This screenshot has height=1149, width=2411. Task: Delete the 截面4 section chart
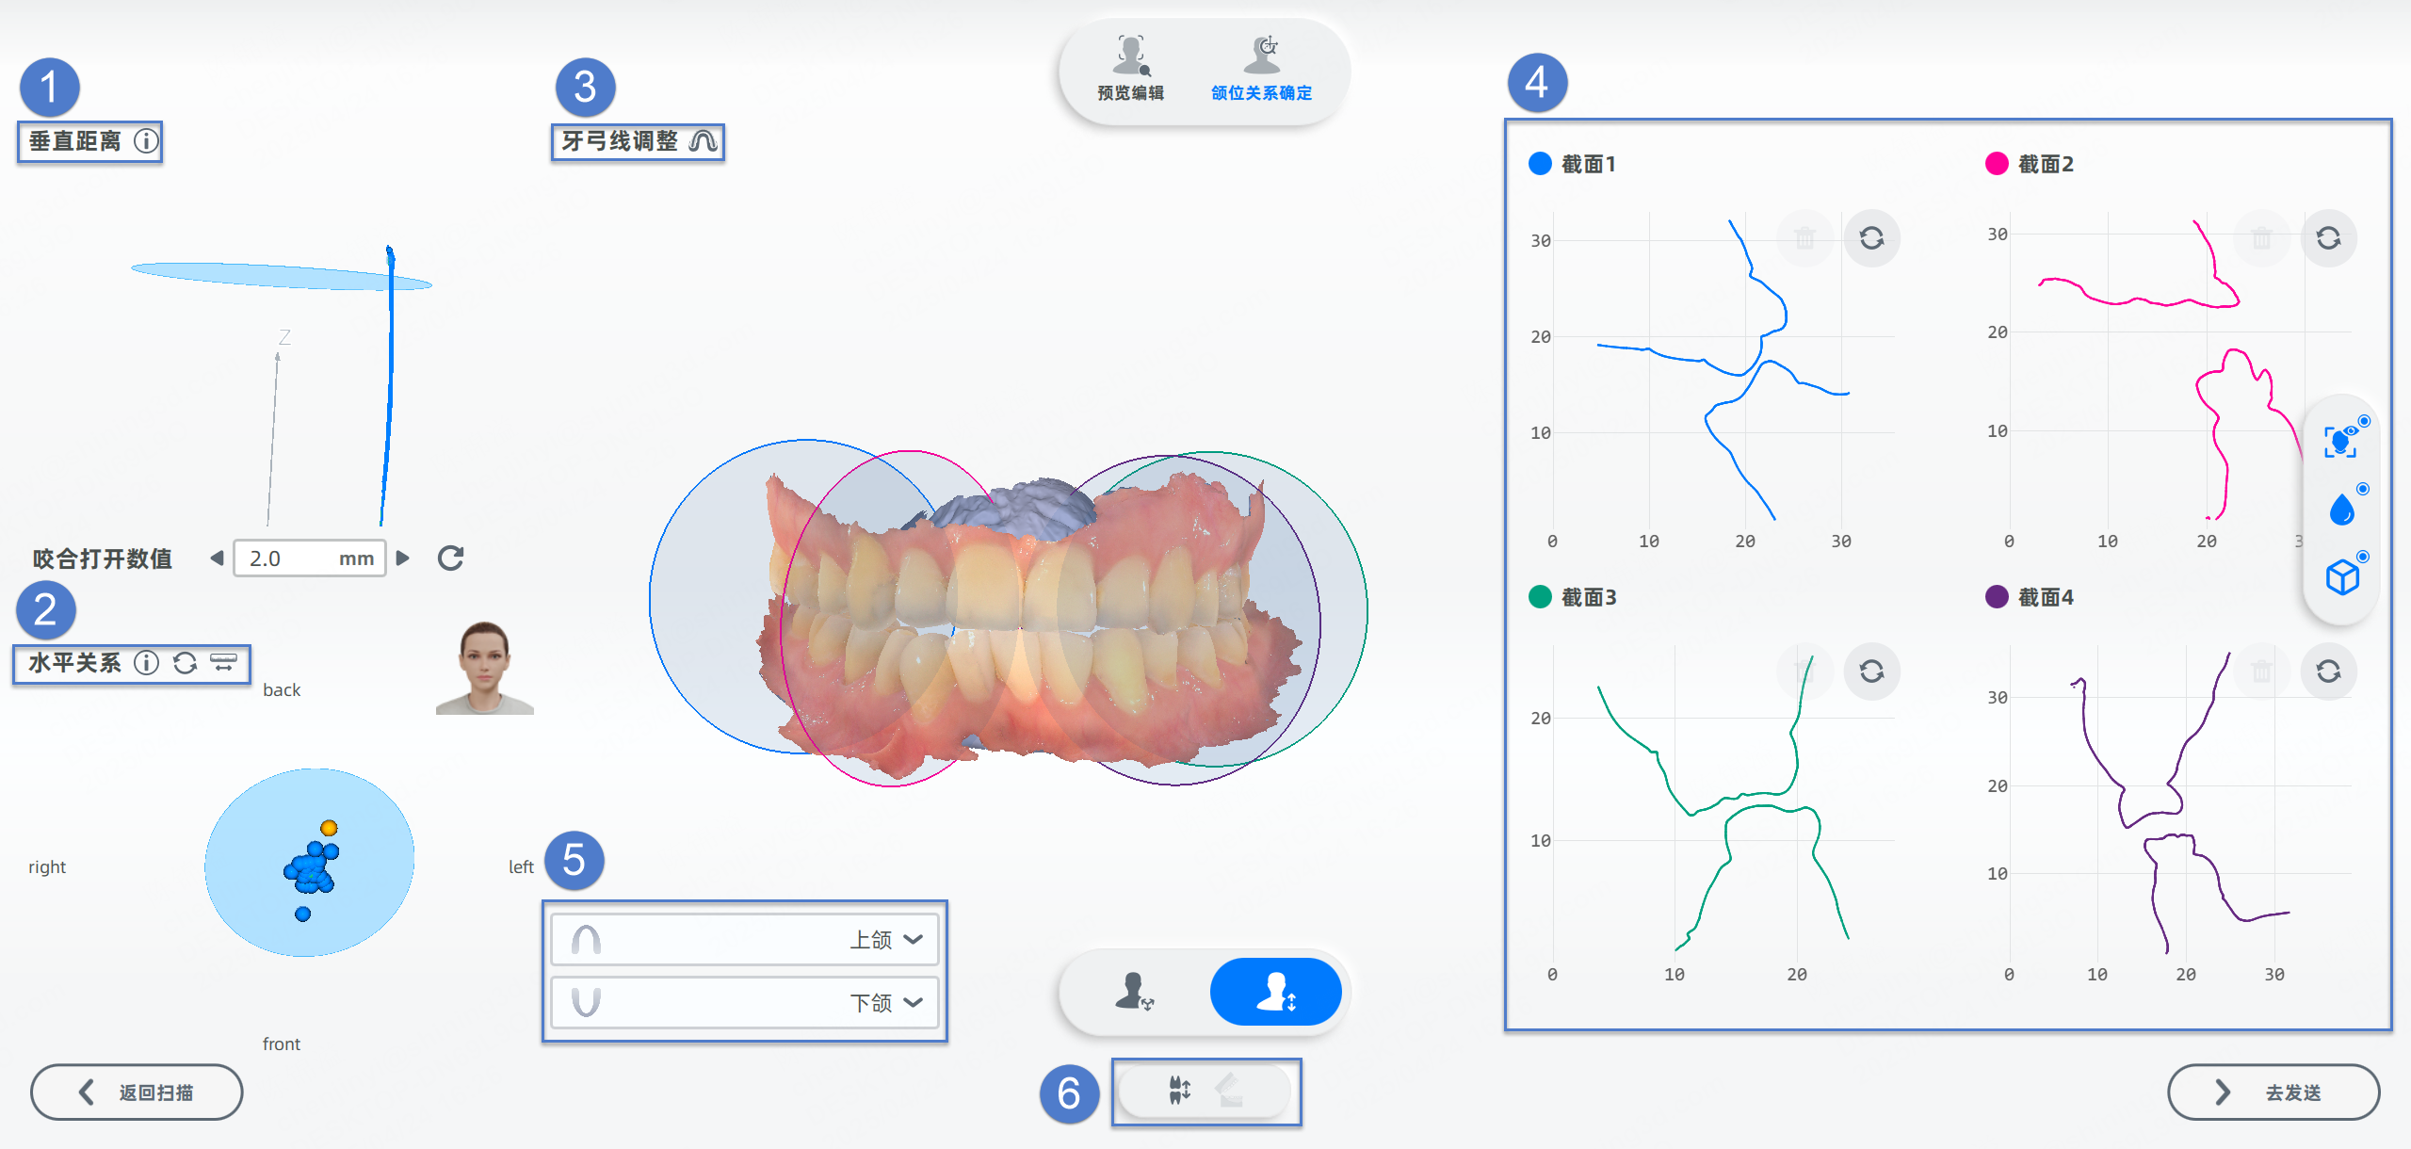point(2261,672)
